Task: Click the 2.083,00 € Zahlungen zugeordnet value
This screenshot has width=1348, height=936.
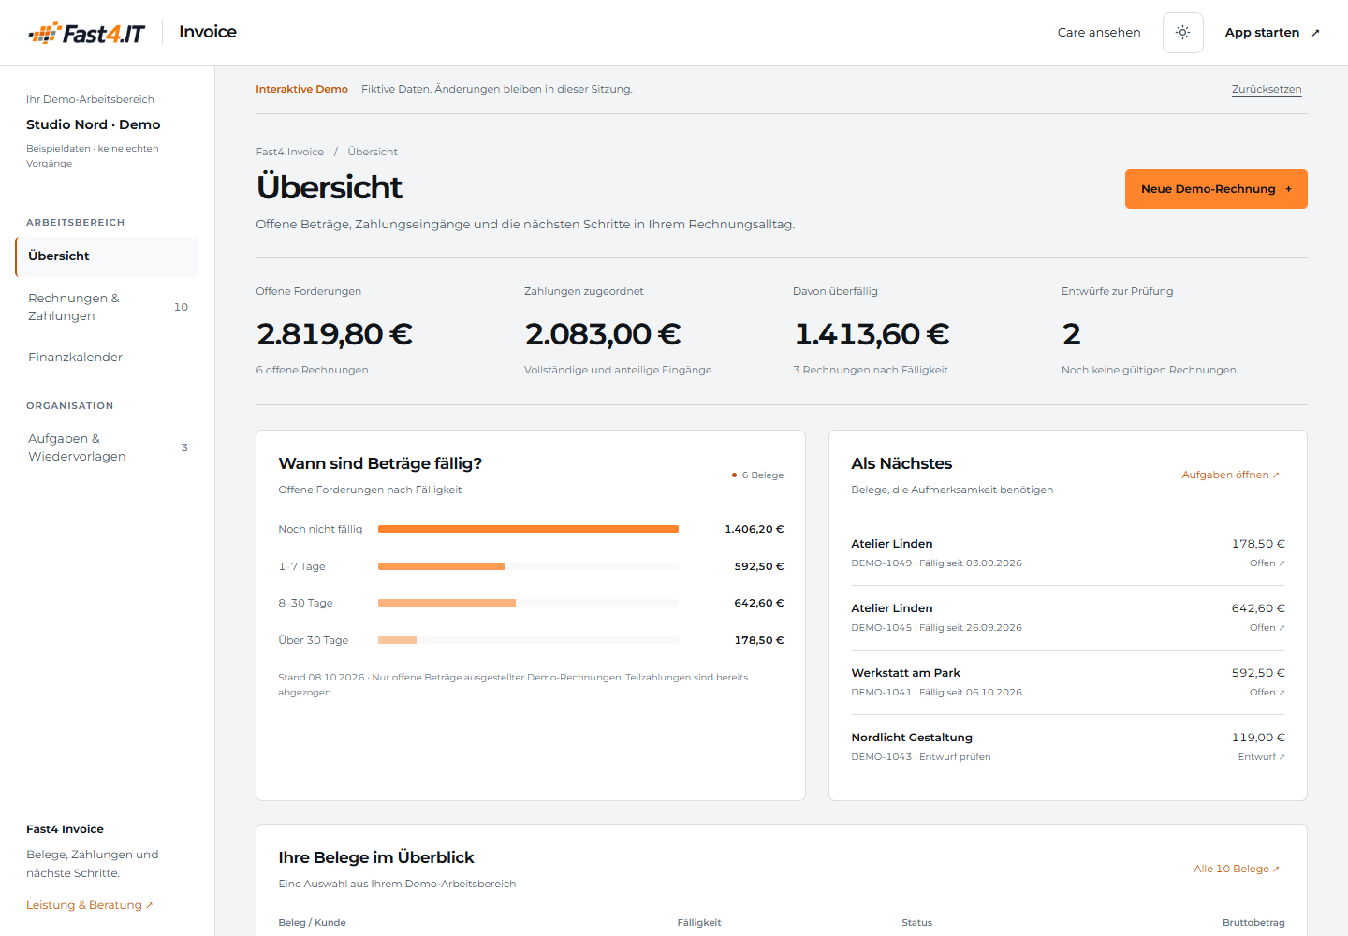Action: [x=603, y=334]
